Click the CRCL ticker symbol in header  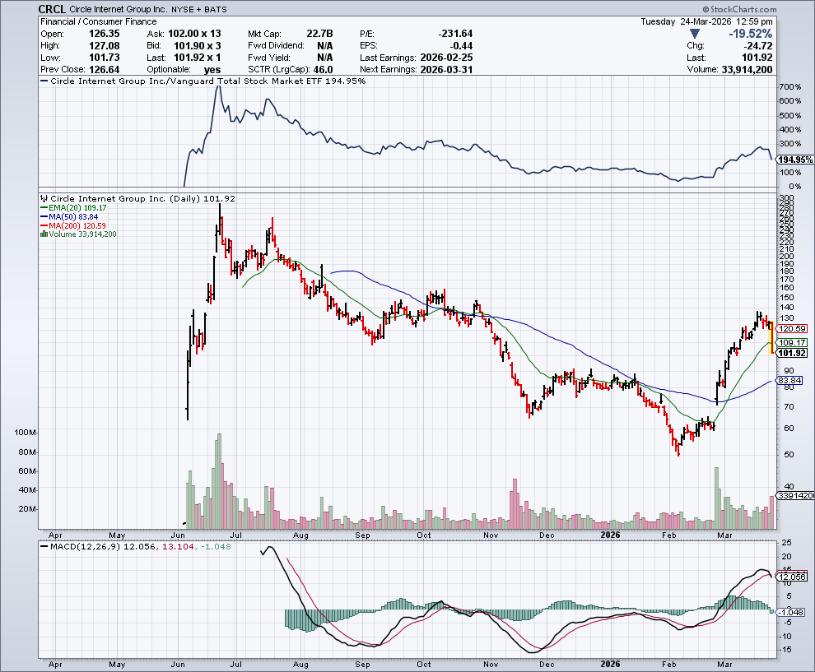pos(54,9)
